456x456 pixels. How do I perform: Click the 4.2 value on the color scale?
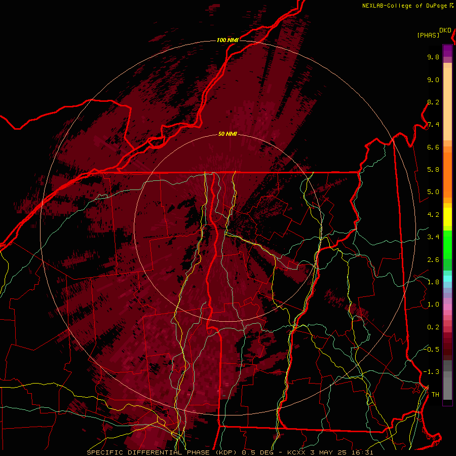coord(433,215)
